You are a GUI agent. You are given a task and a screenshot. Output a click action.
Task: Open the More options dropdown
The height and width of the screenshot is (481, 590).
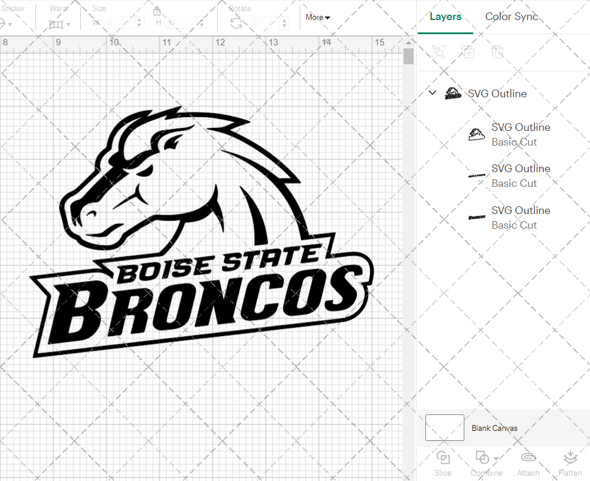point(317,18)
